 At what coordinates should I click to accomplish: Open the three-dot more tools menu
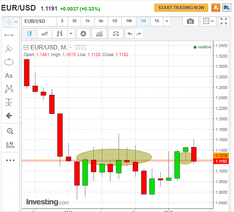(x=10, y=160)
